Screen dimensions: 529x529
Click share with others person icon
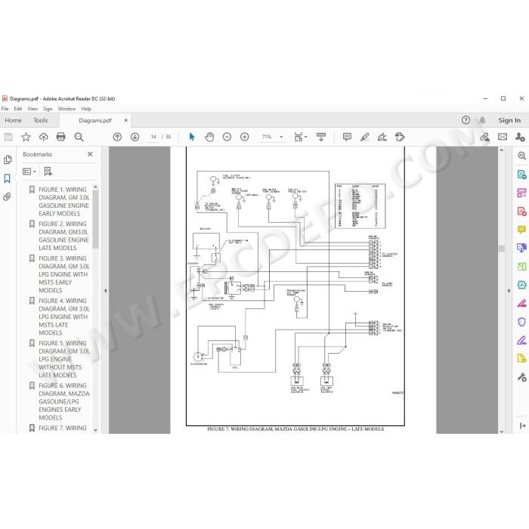pos(520,137)
